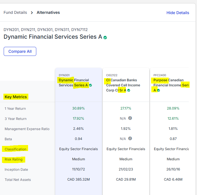197x195 pixels.
Task: Click the green verified badge next to the page title
Action: pyautogui.click(x=105, y=38)
